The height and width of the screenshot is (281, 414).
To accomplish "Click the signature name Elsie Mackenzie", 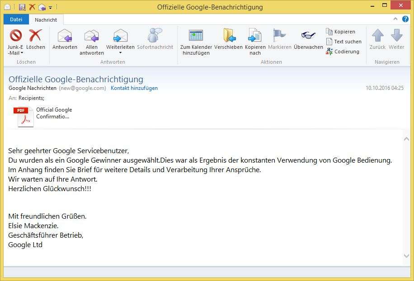I will (x=33, y=225).
